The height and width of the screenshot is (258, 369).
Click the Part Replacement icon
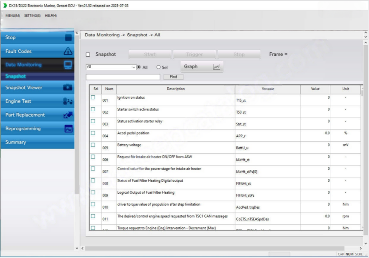[68, 115]
